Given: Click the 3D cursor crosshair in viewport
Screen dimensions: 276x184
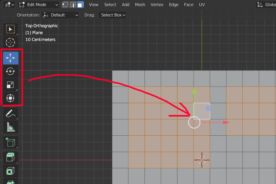Looking at the screenshot, I should 202,160.
